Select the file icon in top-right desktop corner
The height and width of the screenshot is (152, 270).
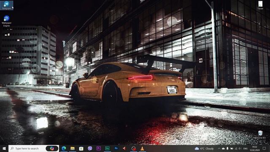tap(260, 5)
